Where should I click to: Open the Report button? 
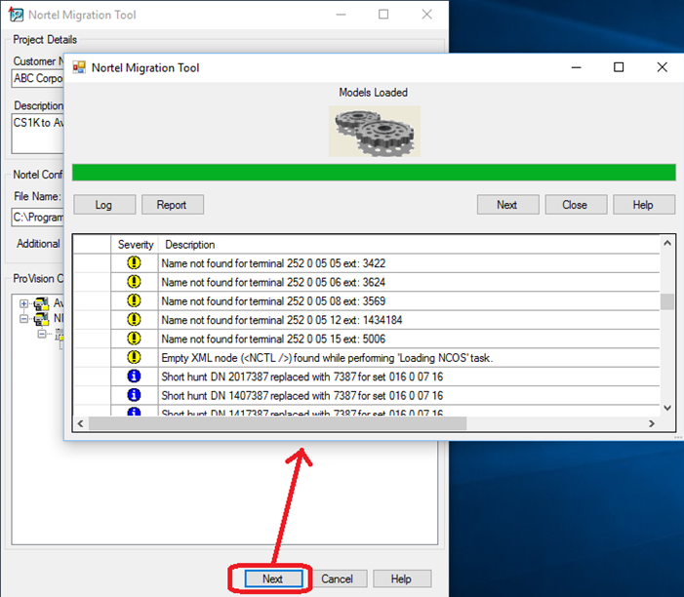172,205
